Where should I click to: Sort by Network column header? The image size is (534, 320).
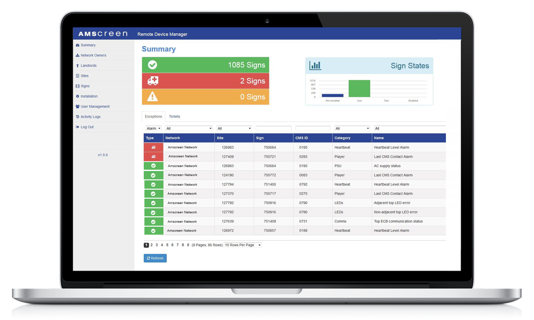189,138
